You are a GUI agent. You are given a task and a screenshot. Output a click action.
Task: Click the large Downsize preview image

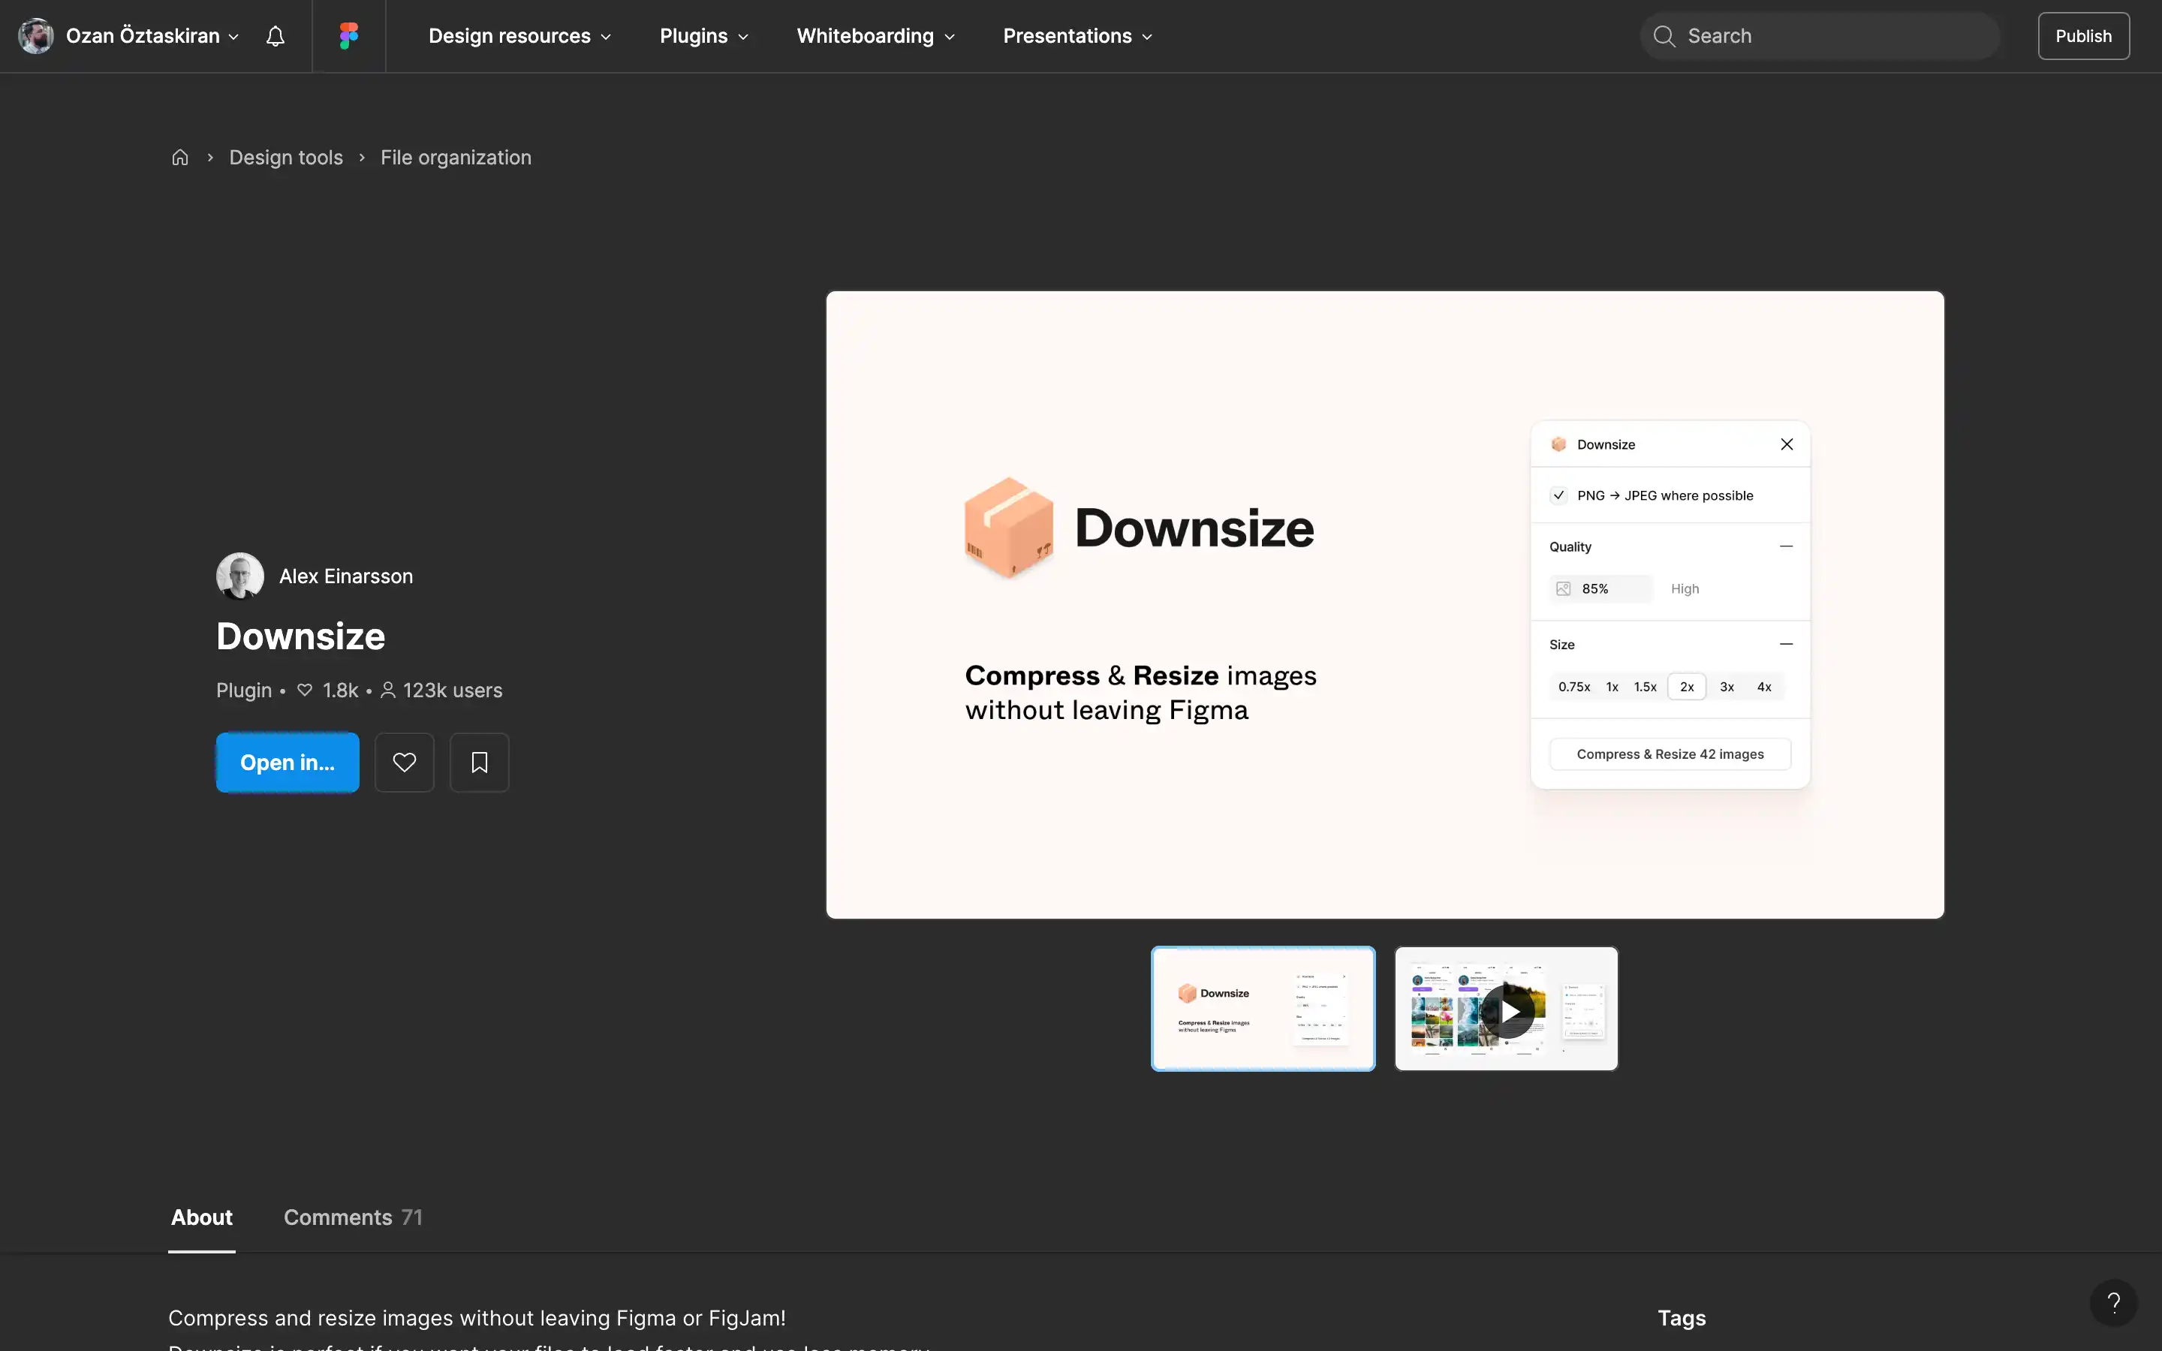point(1385,604)
